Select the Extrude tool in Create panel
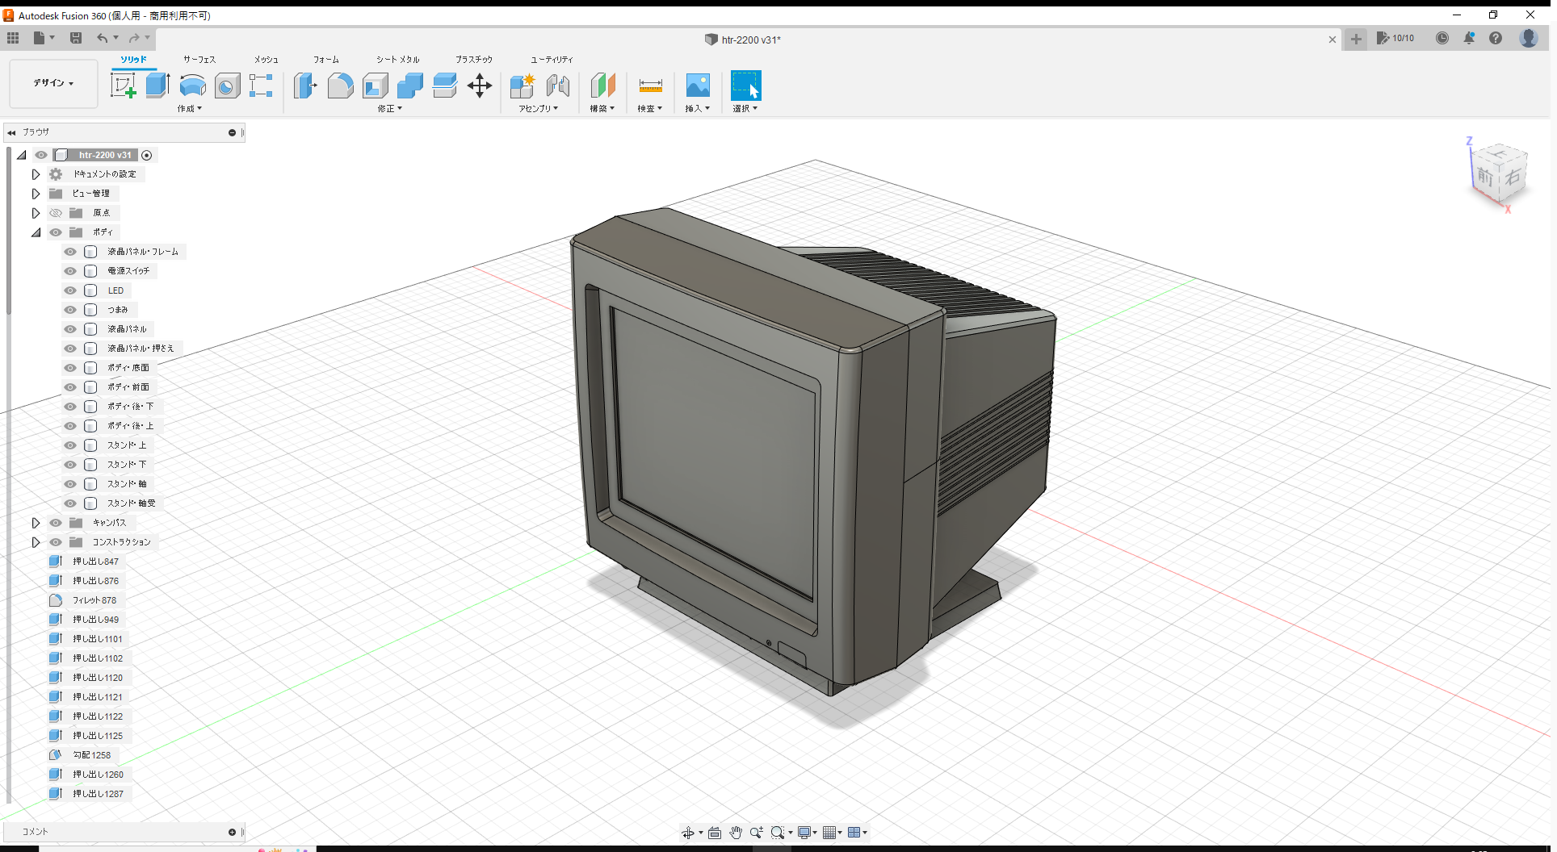The image size is (1557, 852). point(157,85)
